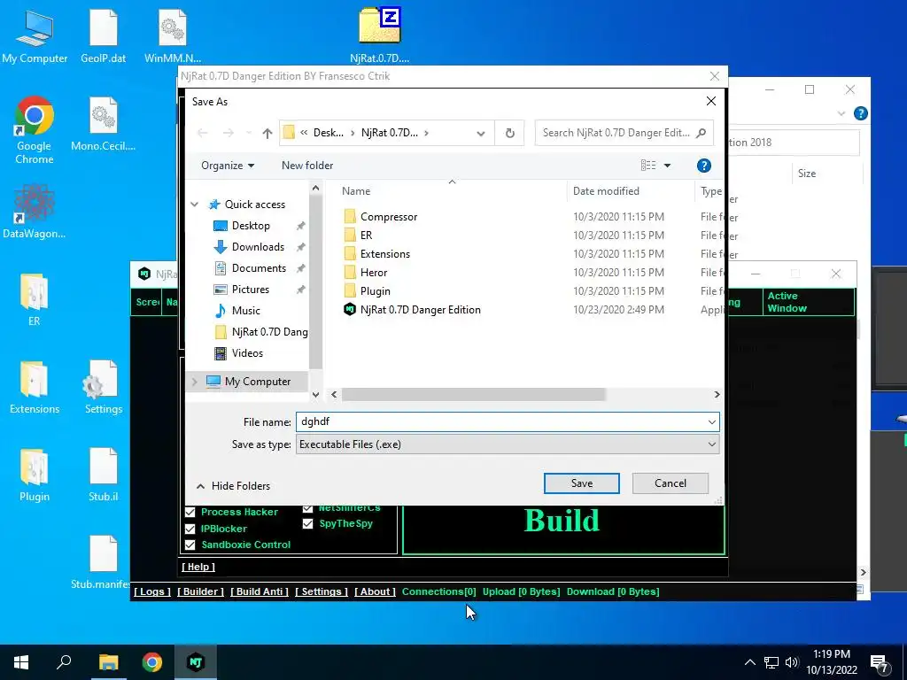907x680 pixels.
Task: Go up one folder in Save As
Action: click(x=267, y=133)
